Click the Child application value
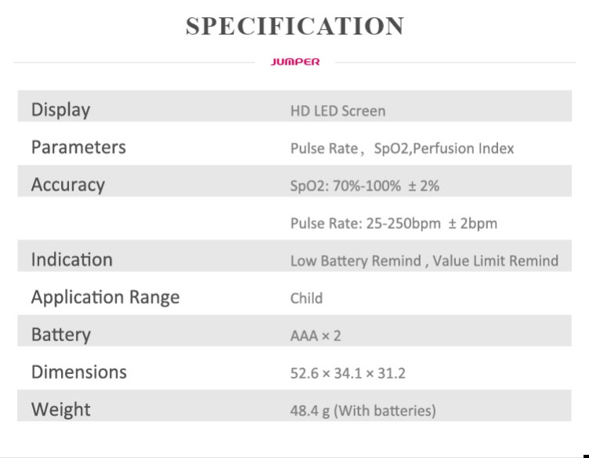589x458 pixels. pyautogui.click(x=306, y=298)
